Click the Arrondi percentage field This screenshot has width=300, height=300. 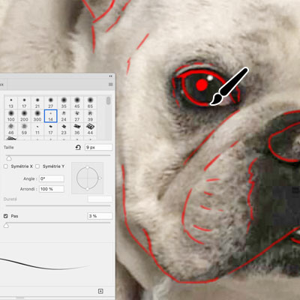pyautogui.click(x=52, y=189)
